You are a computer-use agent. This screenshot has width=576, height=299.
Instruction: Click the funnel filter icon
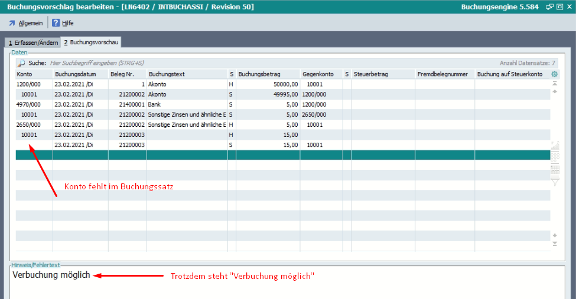point(554,182)
